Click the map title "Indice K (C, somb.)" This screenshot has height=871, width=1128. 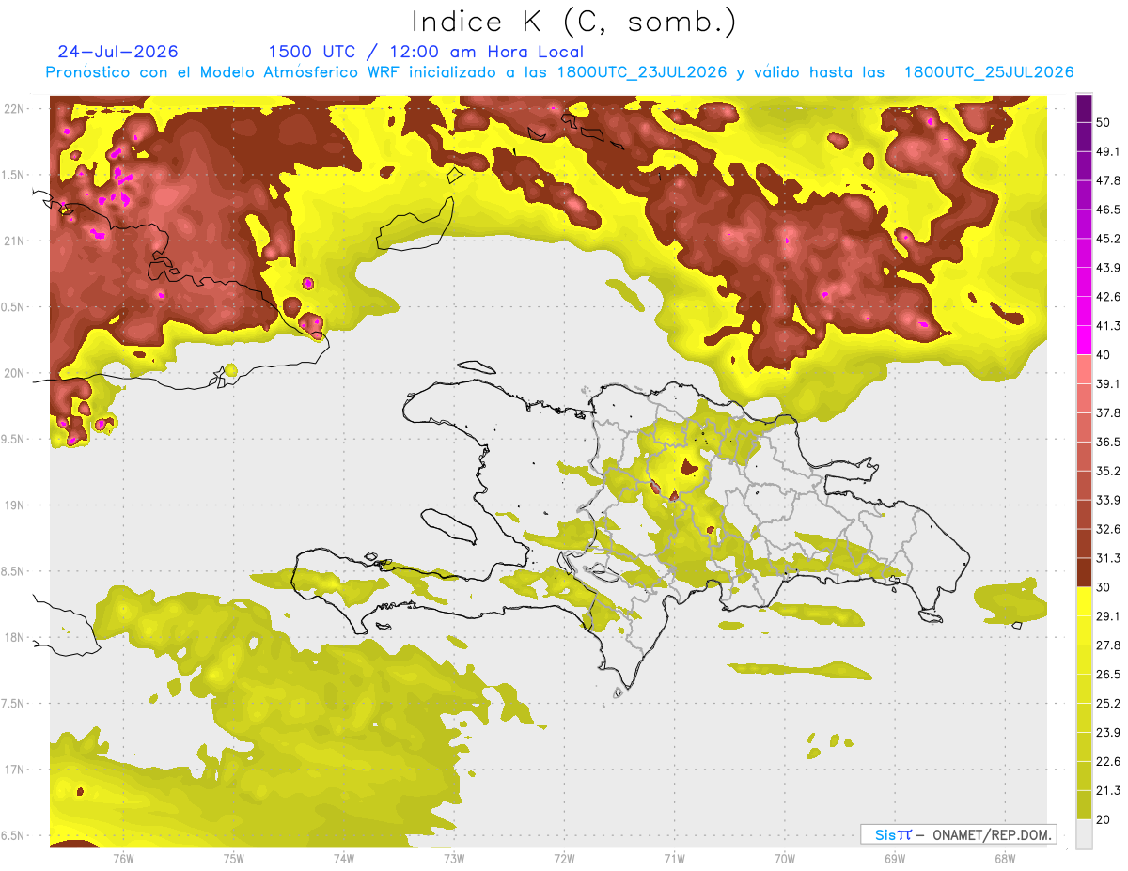[574, 22]
